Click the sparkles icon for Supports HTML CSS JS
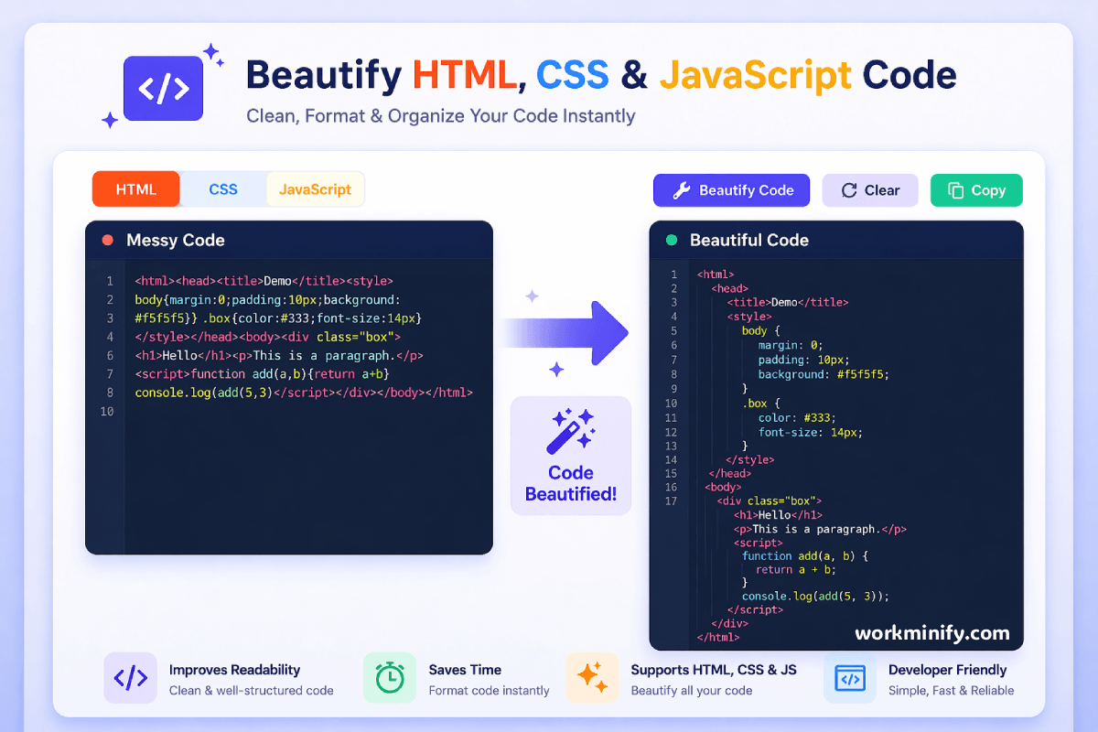 coord(592,678)
